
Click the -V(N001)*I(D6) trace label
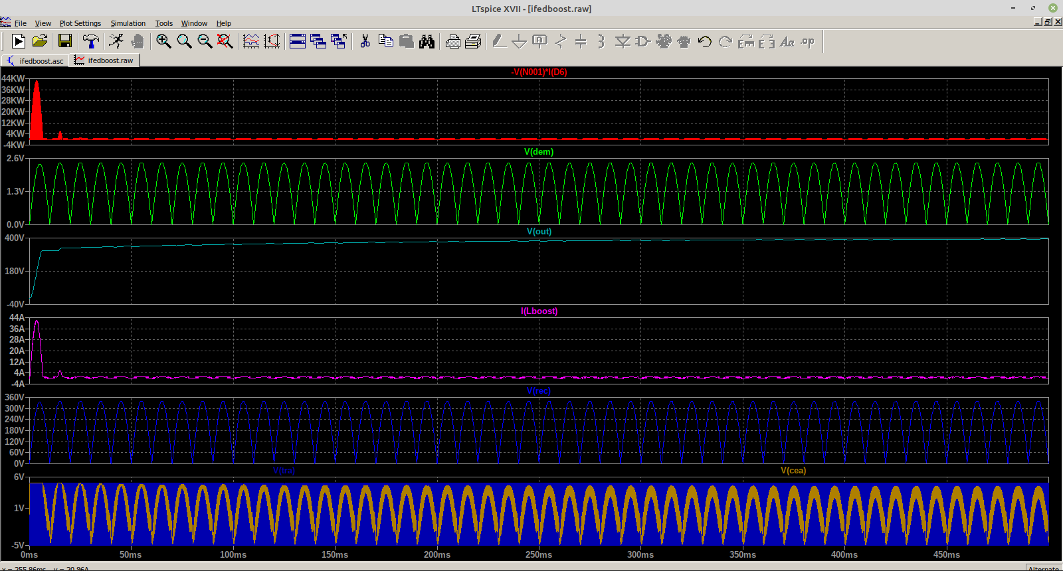pos(539,72)
